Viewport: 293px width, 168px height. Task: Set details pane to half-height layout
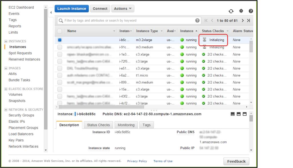pyautogui.click(x=239, y=114)
